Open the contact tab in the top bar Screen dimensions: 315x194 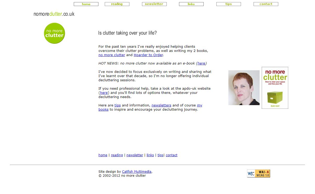(x=266, y=4)
